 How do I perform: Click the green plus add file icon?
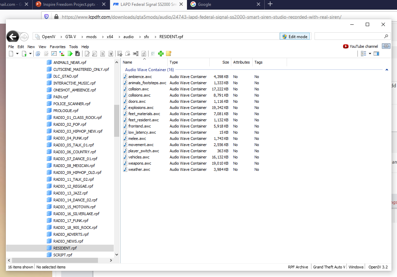click(x=161, y=54)
